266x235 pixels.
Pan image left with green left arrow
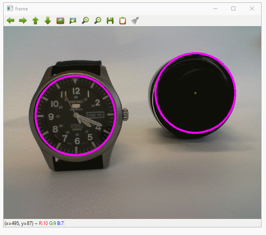pyautogui.click(x=10, y=20)
